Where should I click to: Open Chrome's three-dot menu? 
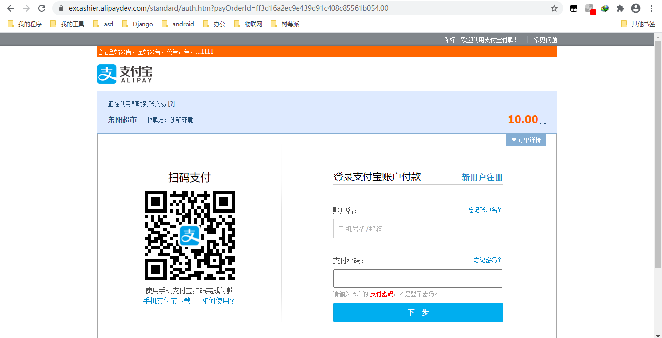click(651, 8)
